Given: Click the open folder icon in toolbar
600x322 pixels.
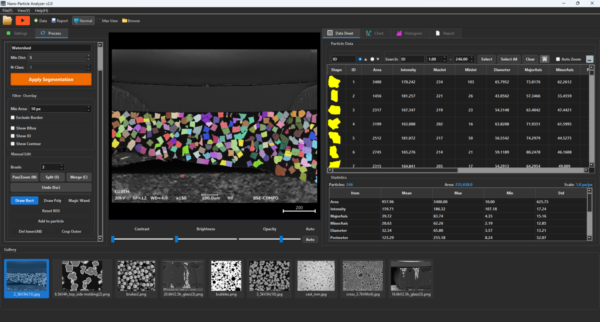Looking at the screenshot, I should (7, 20).
